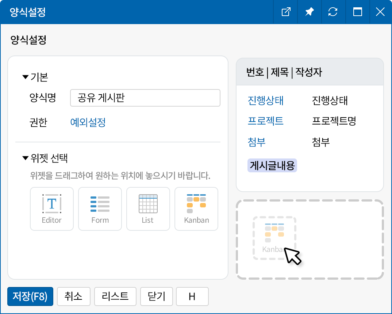The width and height of the screenshot is (392, 314).
Task: Select the Kanban widget
Action: coord(196,209)
